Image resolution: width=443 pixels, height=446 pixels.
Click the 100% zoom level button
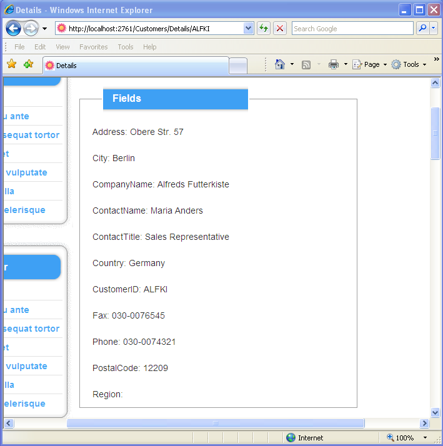[x=400, y=437]
